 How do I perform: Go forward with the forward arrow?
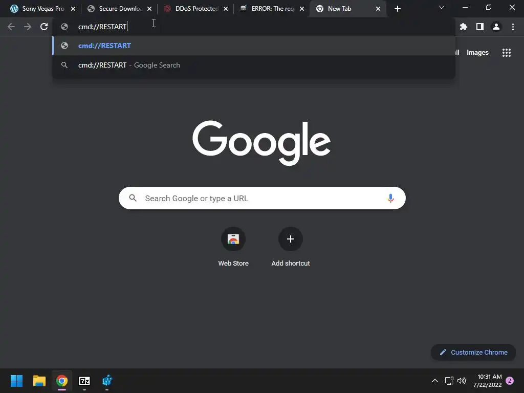[x=28, y=27]
